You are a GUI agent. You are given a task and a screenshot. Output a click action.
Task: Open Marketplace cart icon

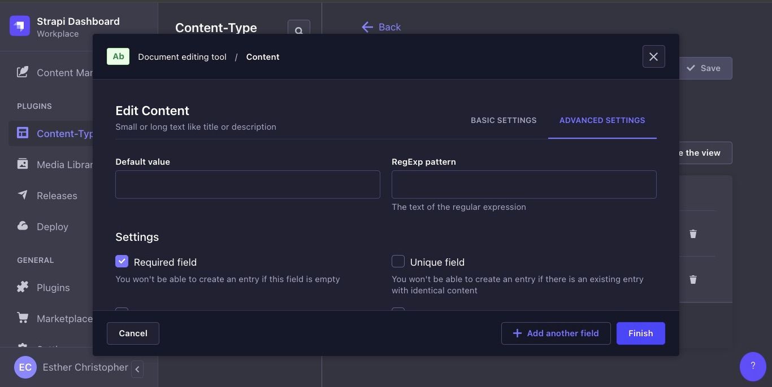tap(23, 318)
